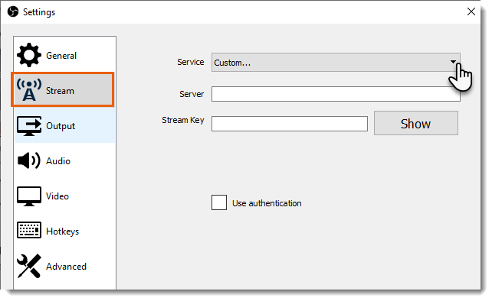Choose the Video monitor icon
492x301 pixels.
29,196
